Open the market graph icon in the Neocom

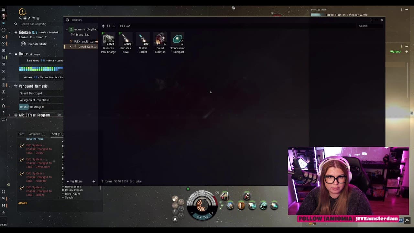tap(4, 78)
